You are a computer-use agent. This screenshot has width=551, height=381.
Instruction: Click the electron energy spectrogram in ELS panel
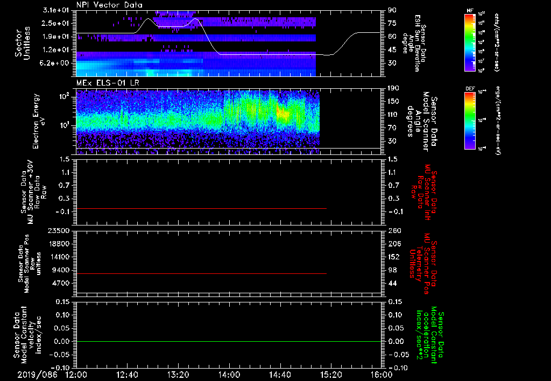point(198,122)
